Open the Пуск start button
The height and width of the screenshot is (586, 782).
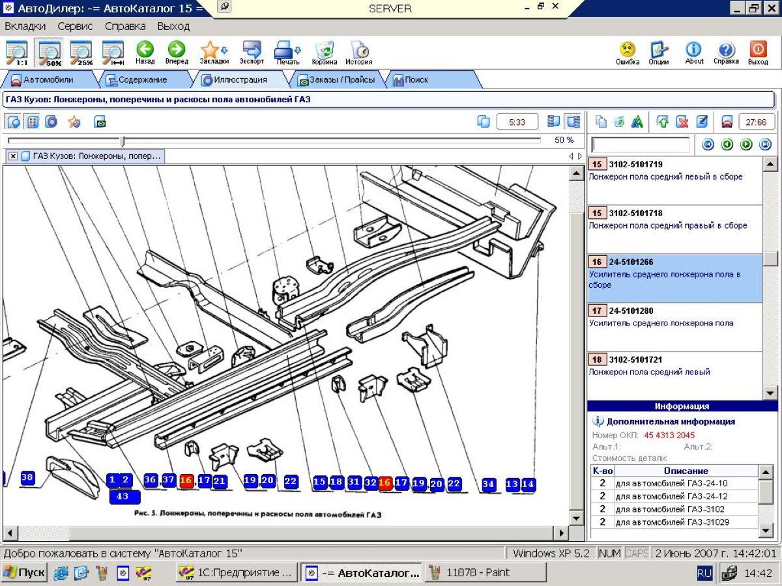point(24,572)
